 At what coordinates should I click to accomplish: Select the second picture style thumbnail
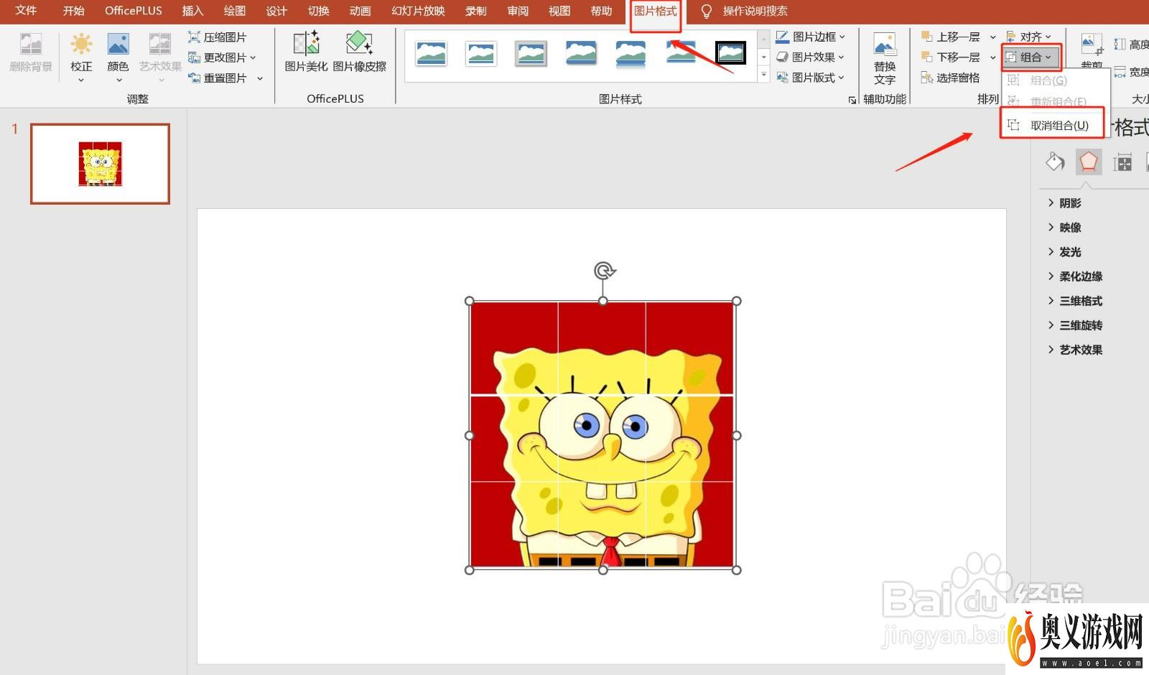point(481,53)
